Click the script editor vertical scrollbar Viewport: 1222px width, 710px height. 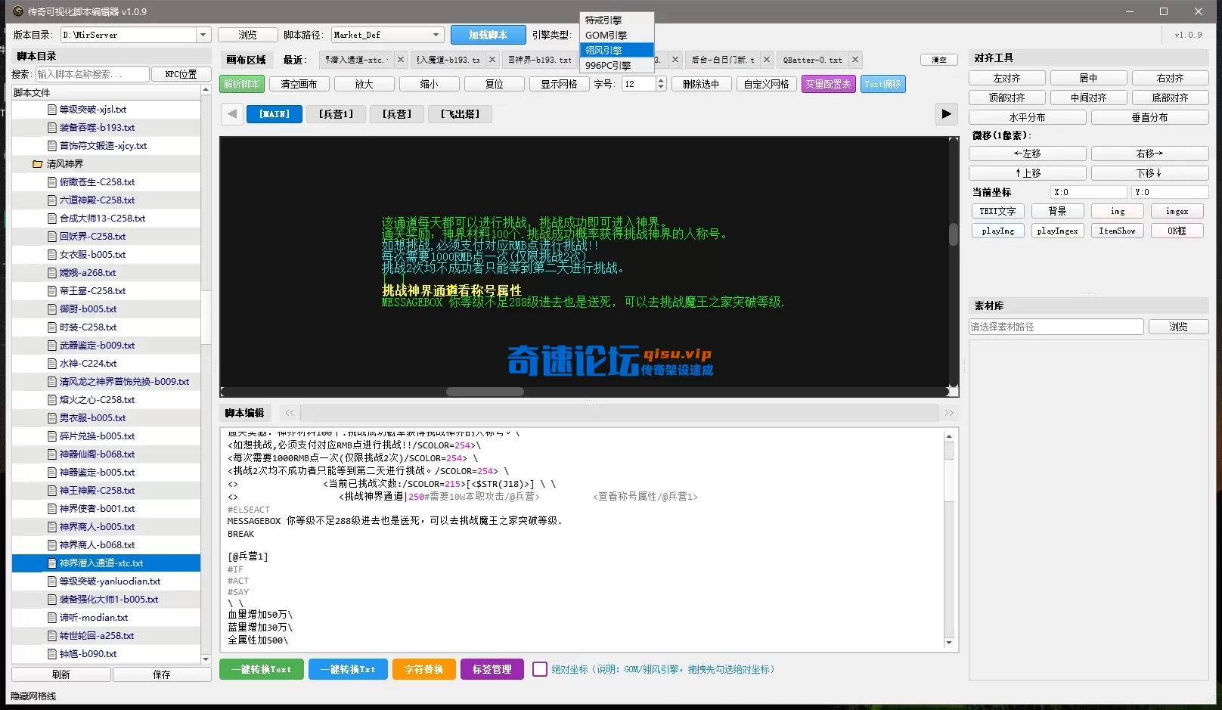[x=949, y=539]
